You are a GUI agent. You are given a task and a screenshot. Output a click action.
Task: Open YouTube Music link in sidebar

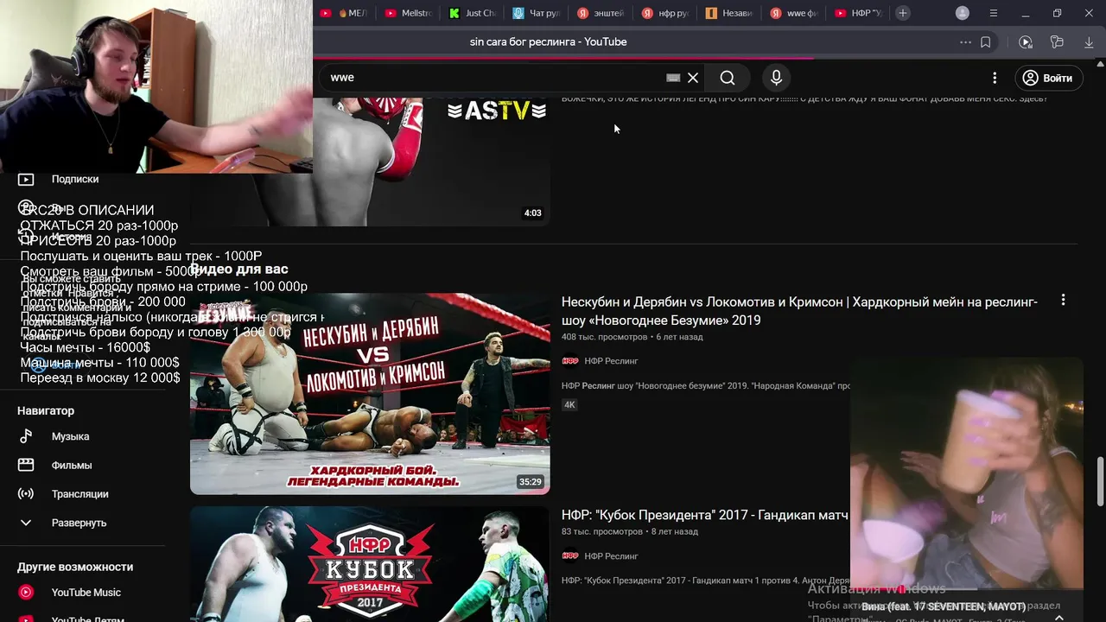tap(86, 593)
